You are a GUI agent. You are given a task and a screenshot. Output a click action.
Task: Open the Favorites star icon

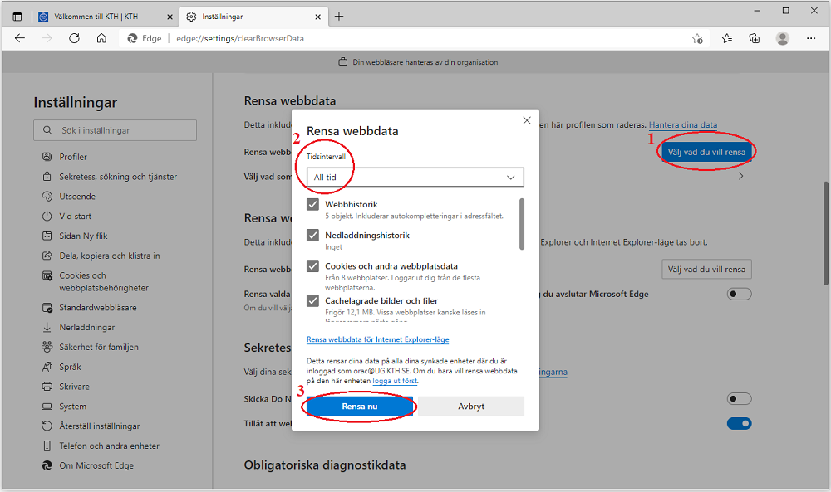pos(727,38)
